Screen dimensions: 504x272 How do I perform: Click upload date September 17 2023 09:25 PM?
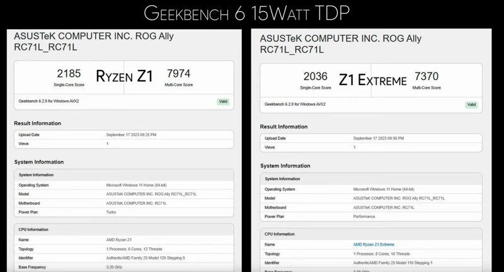(x=131, y=135)
